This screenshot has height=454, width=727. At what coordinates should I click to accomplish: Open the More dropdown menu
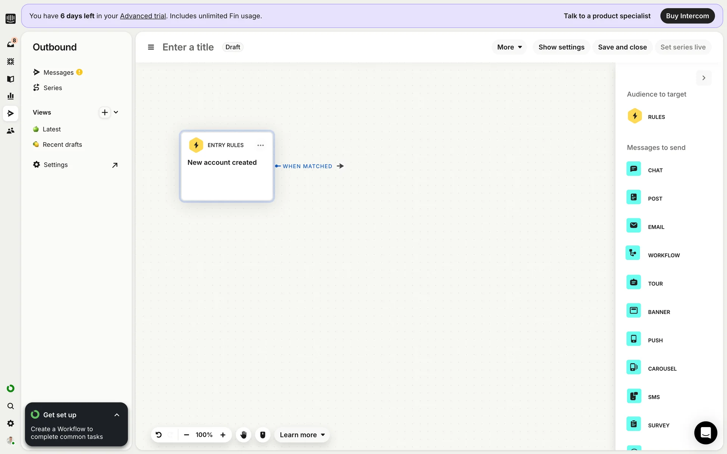[509, 47]
